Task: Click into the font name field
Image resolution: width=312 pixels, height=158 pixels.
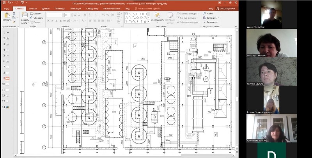Action: click(54, 15)
